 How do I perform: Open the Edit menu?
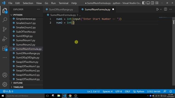click(17, 3)
